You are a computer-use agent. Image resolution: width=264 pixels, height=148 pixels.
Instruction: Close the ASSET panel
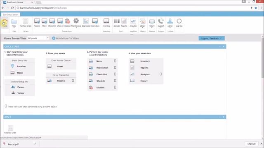224,117
